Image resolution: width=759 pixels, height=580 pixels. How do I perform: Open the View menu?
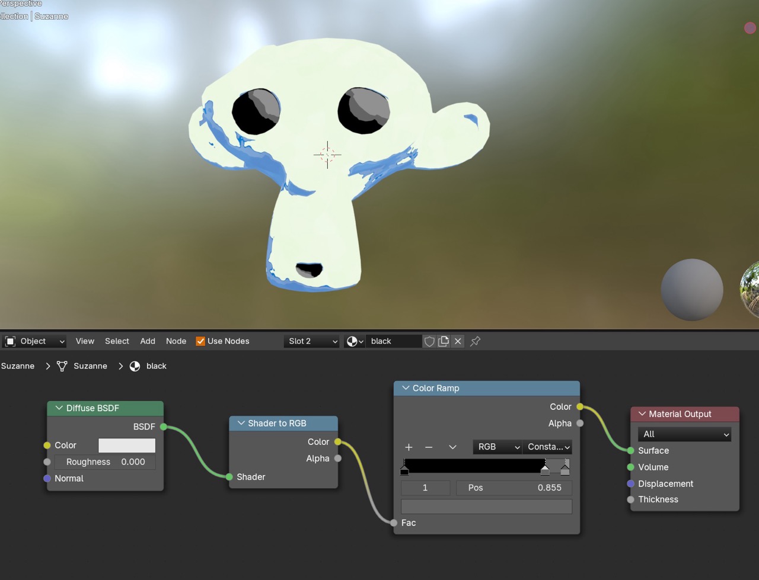click(85, 341)
